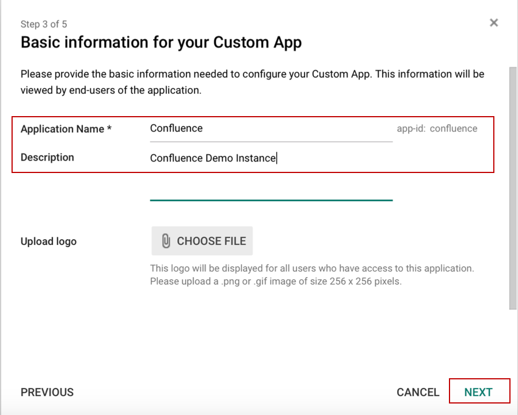Close the Custom App dialog
518x415 pixels.
(x=494, y=23)
